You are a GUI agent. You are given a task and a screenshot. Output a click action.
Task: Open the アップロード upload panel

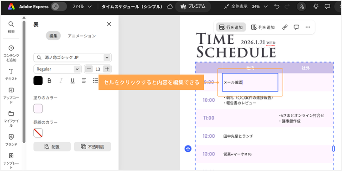coord(11,90)
